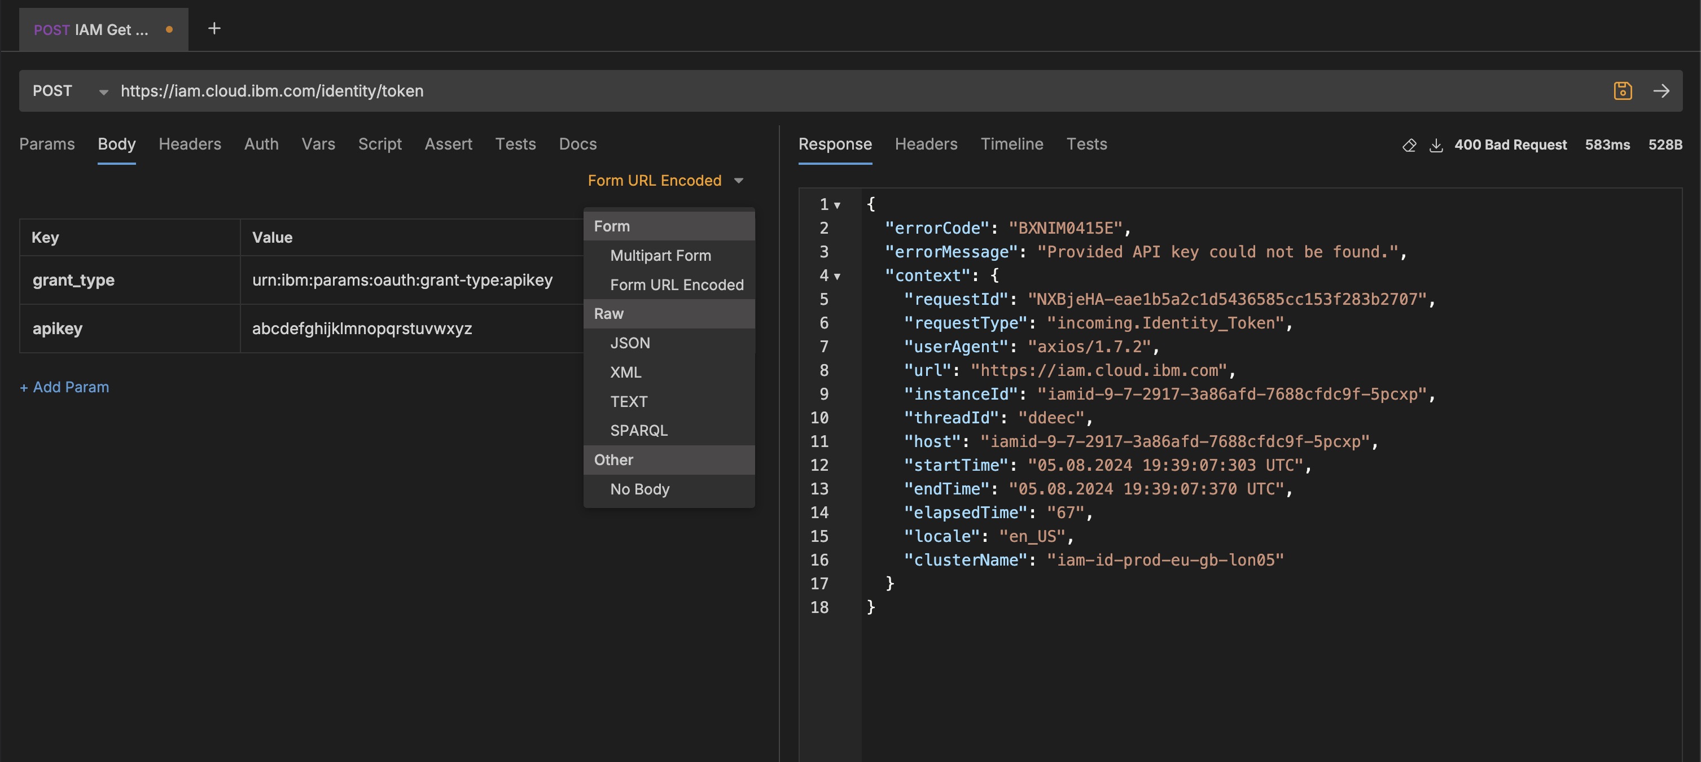This screenshot has height=762, width=1701.
Task: Download the response with the download icon
Action: pos(1436,145)
